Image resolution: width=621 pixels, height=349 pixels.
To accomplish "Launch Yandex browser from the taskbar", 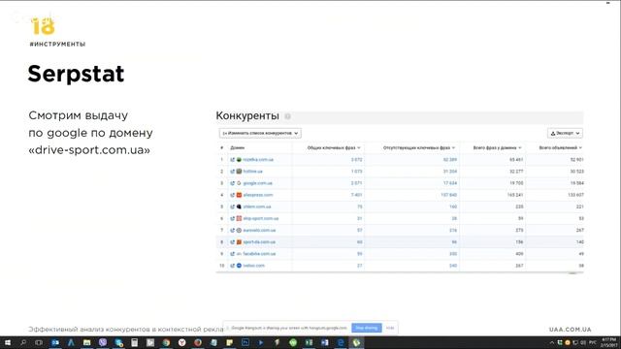I will coord(181,342).
